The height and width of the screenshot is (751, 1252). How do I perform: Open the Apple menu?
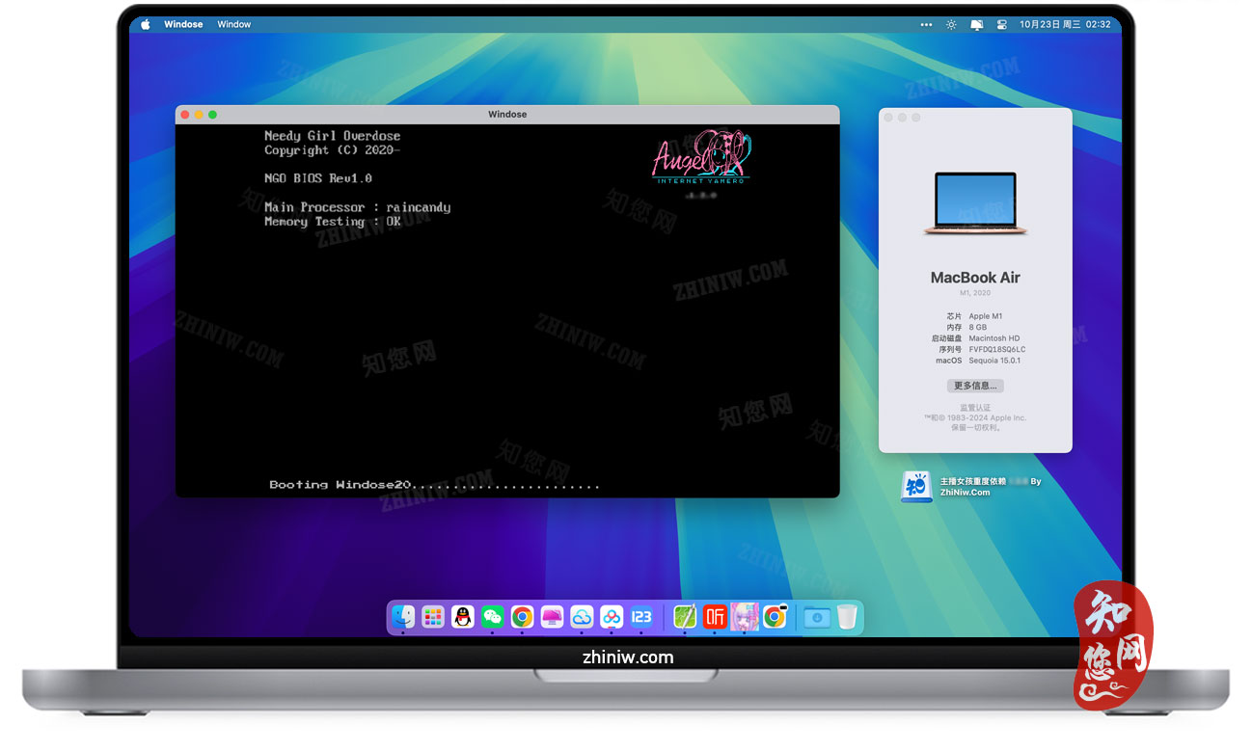click(146, 24)
